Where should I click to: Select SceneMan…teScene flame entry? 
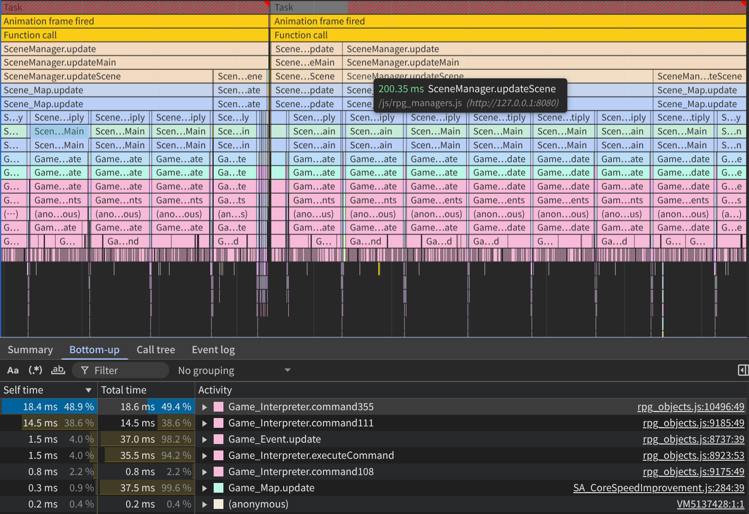(x=700, y=76)
